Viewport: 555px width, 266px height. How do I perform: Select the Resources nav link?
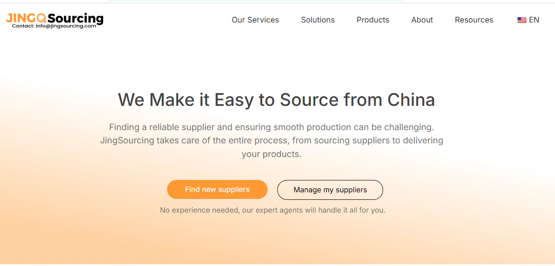click(x=474, y=20)
